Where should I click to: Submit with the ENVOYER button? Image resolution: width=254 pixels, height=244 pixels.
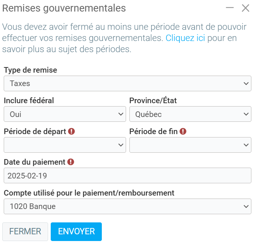click(x=76, y=231)
